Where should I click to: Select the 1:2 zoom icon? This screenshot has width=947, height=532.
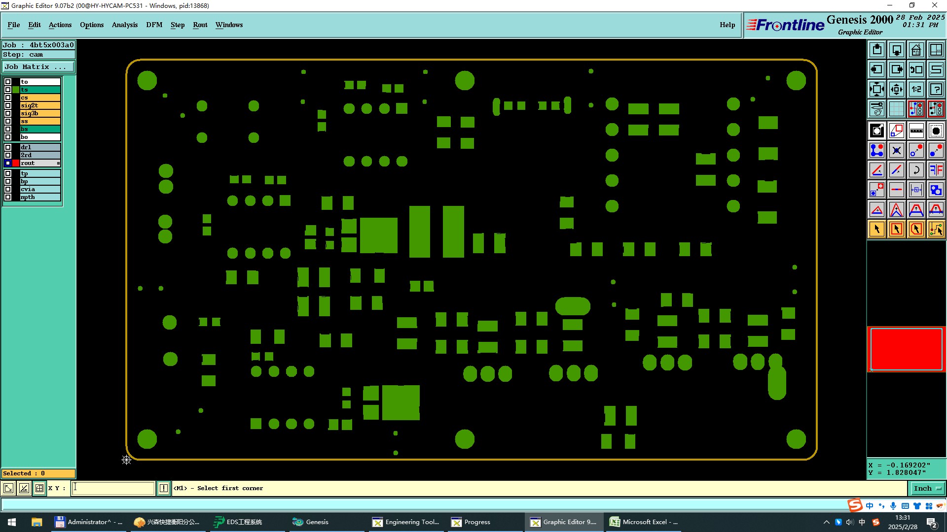point(916,89)
